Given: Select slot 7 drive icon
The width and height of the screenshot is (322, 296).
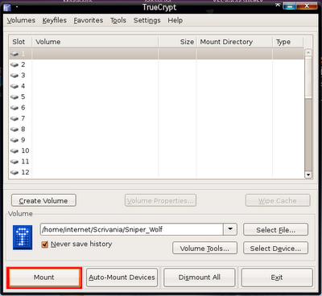Looking at the screenshot, I should [x=14, y=118].
